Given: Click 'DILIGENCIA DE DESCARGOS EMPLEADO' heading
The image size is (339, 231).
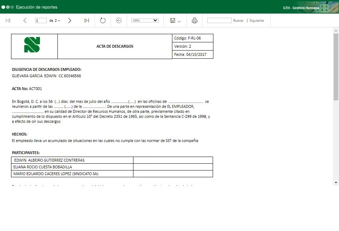Looking at the screenshot, I should [46, 69].
